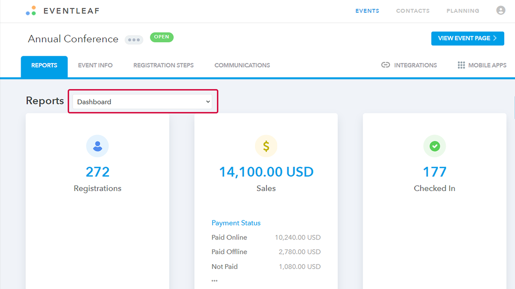
Task: Select the Reports tab
Action: 44,65
